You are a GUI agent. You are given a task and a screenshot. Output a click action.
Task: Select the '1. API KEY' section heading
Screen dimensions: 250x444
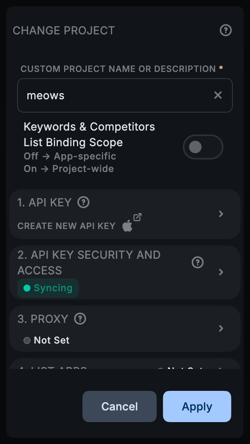[x=45, y=202]
